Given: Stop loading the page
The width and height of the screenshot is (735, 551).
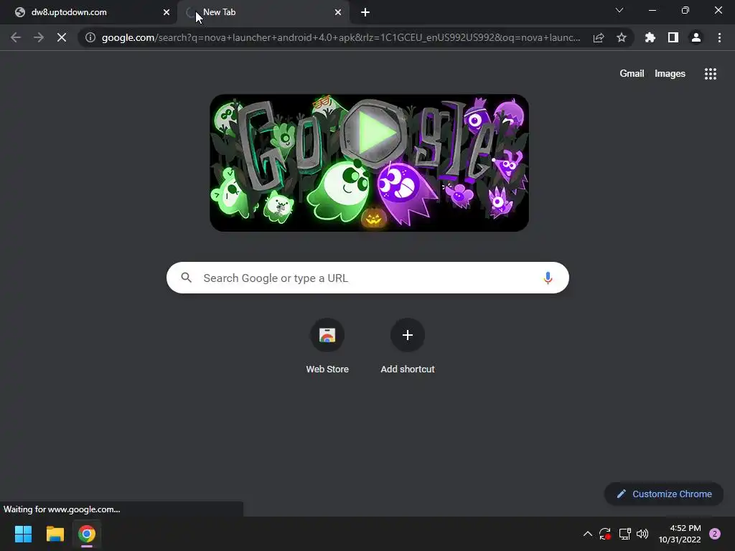Looking at the screenshot, I should (x=62, y=37).
